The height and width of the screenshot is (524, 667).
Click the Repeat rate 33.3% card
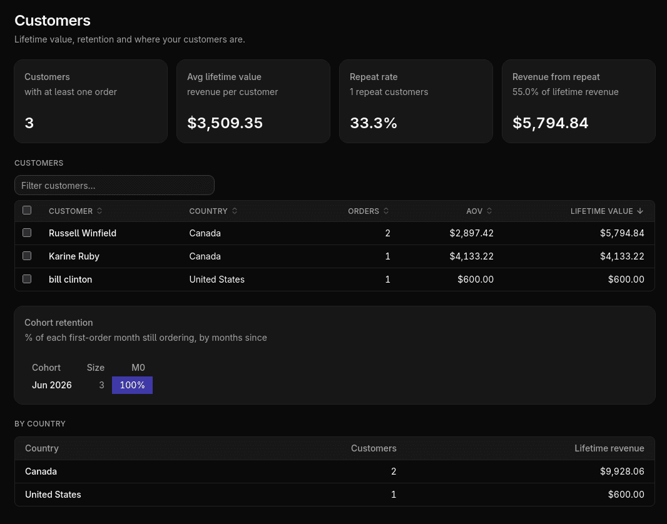416,101
